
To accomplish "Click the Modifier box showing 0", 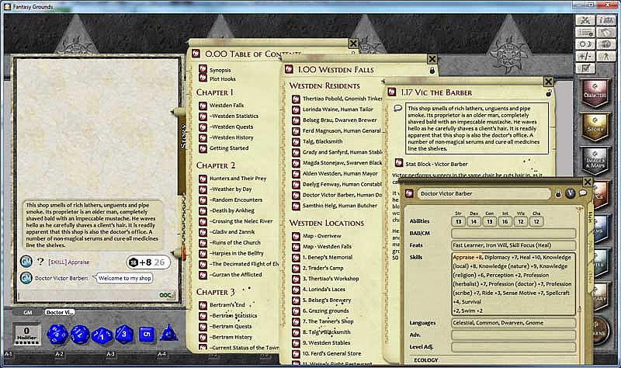I will click(26, 333).
